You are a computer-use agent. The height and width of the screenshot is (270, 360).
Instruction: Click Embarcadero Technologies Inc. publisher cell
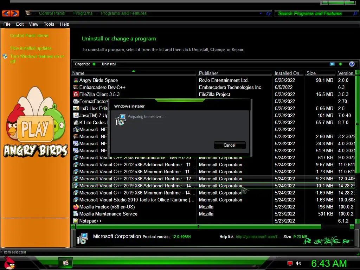(x=231, y=87)
